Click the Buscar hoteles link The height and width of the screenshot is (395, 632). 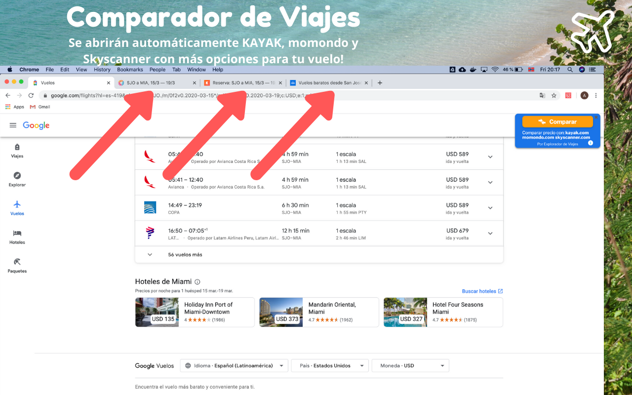click(x=482, y=291)
